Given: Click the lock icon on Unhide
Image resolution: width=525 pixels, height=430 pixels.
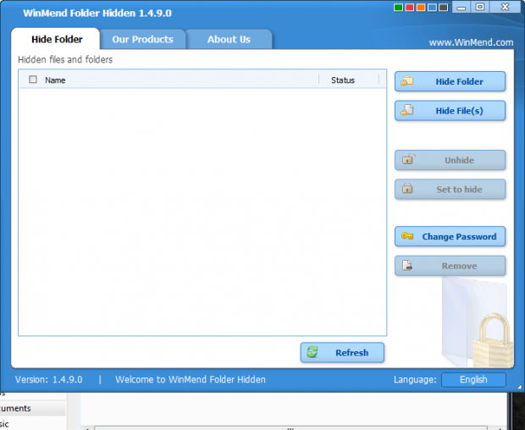Looking at the screenshot, I should (x=407, y=160).
